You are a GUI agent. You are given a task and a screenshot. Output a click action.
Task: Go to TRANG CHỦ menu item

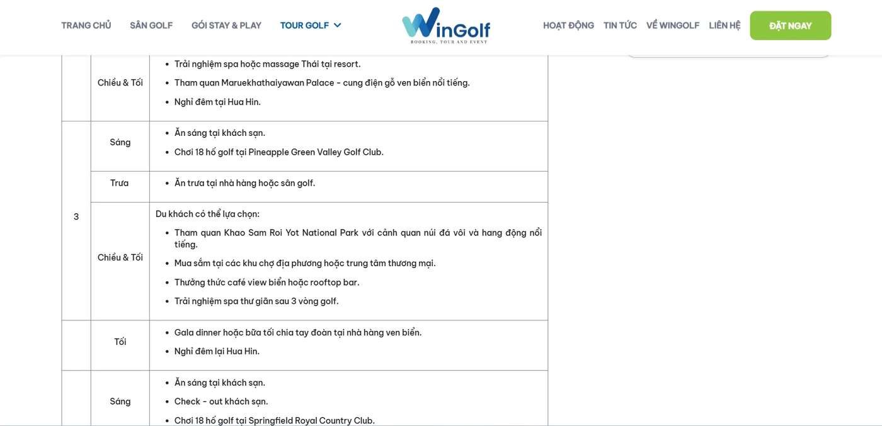coord(86,25)
